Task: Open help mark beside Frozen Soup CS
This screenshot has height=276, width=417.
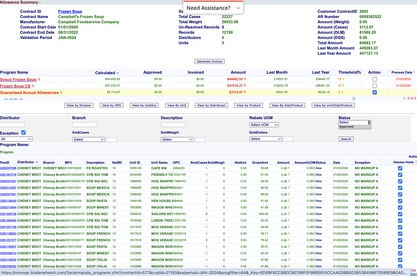Action: [33, 86]
